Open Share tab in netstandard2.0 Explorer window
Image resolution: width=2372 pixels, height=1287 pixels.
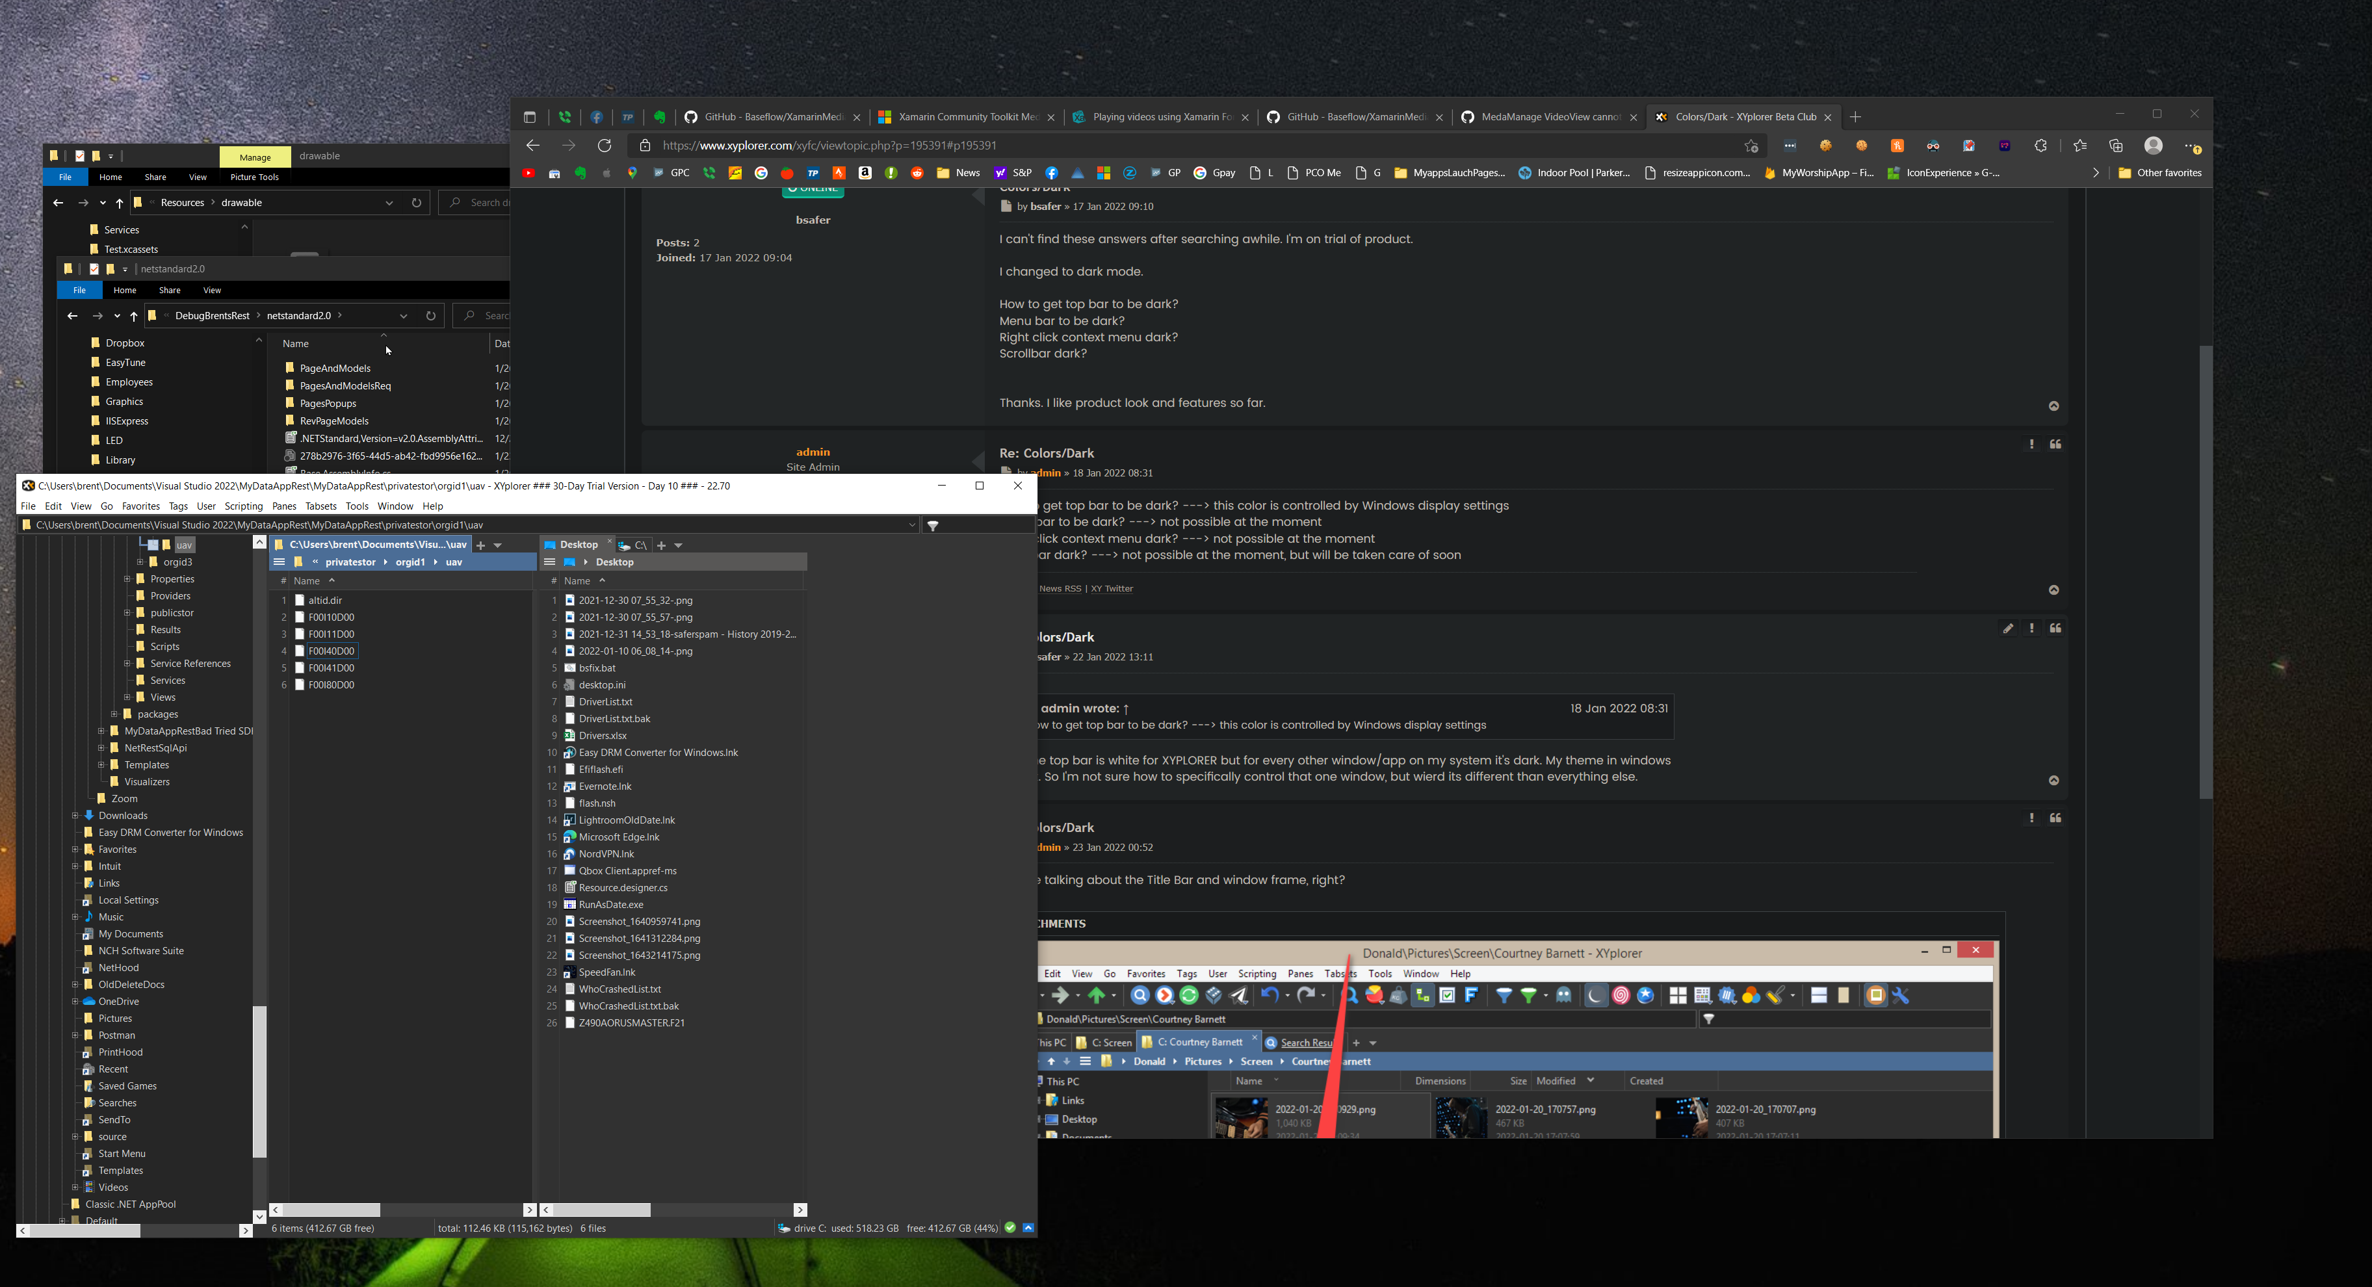click(x=170, y=290)
